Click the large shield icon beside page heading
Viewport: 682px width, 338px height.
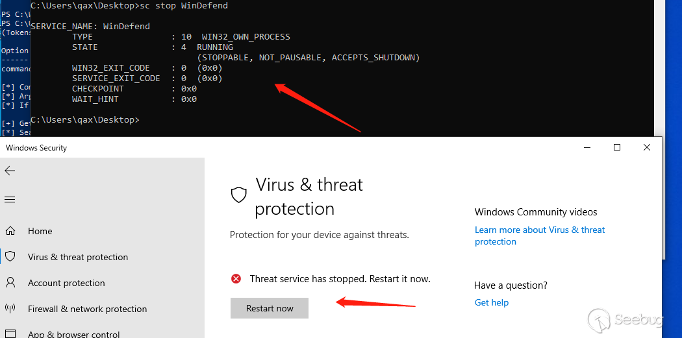[x=239, y=195]
